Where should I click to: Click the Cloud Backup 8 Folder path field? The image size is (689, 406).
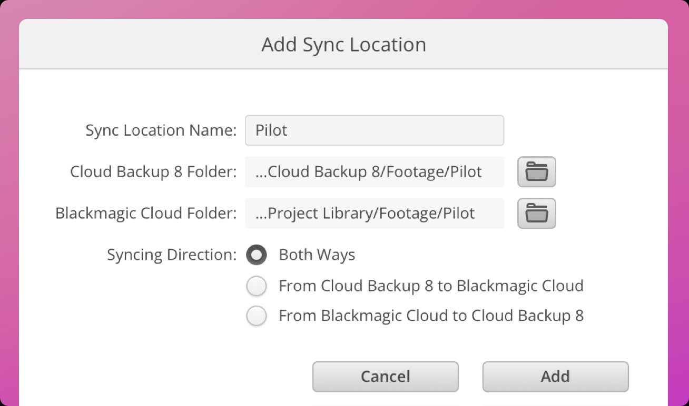click(x=374, y=172)
